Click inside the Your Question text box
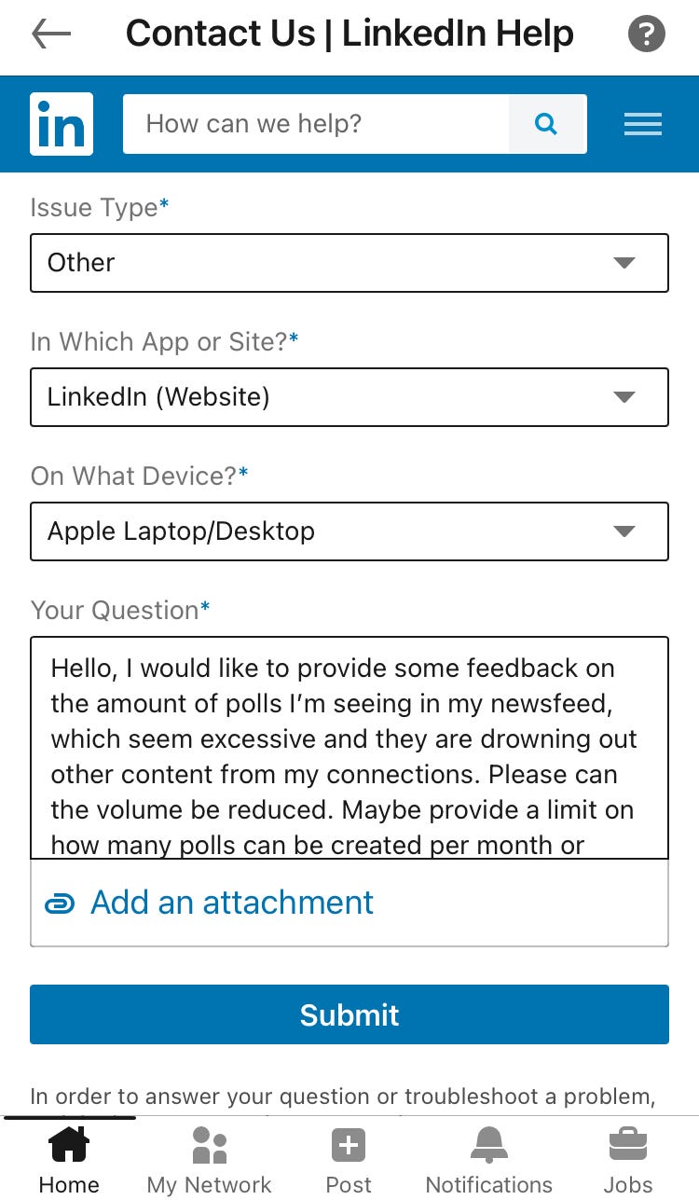The image size is (699, 1200). click(x=349, y=748)
